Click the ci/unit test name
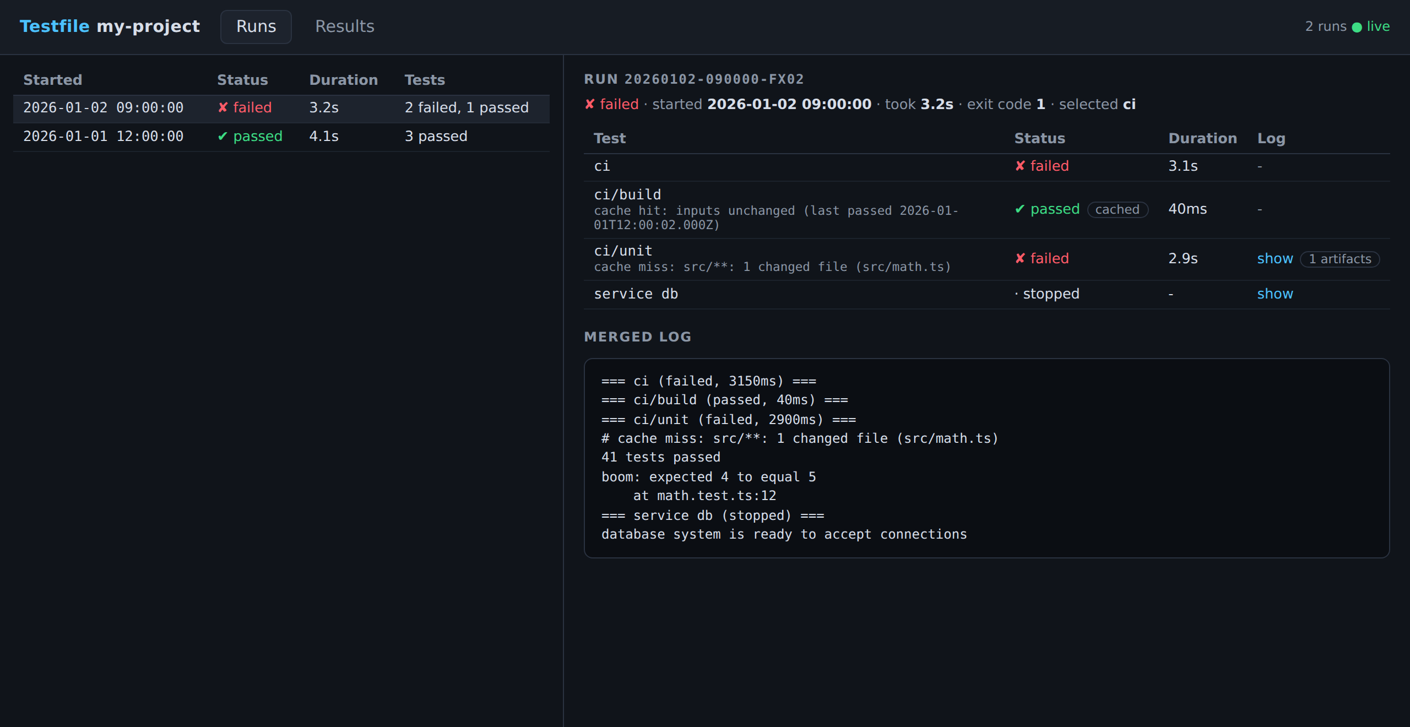Screen dimensions: 1410x727 [x=623, y=251]
